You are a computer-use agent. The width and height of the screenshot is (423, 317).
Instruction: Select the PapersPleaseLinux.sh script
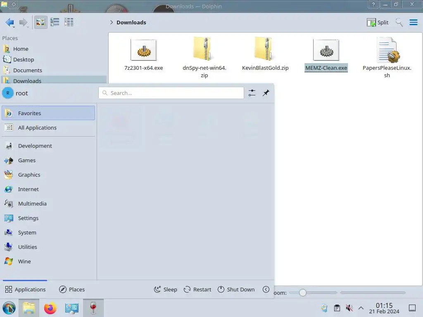click(387, 57)
